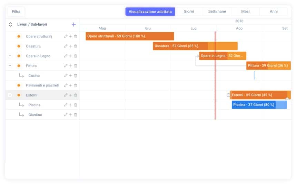Add sub-task to Esterni
The height and width of the screenshot is (184, 296).
pyautogui.click(x=71, y=95)
